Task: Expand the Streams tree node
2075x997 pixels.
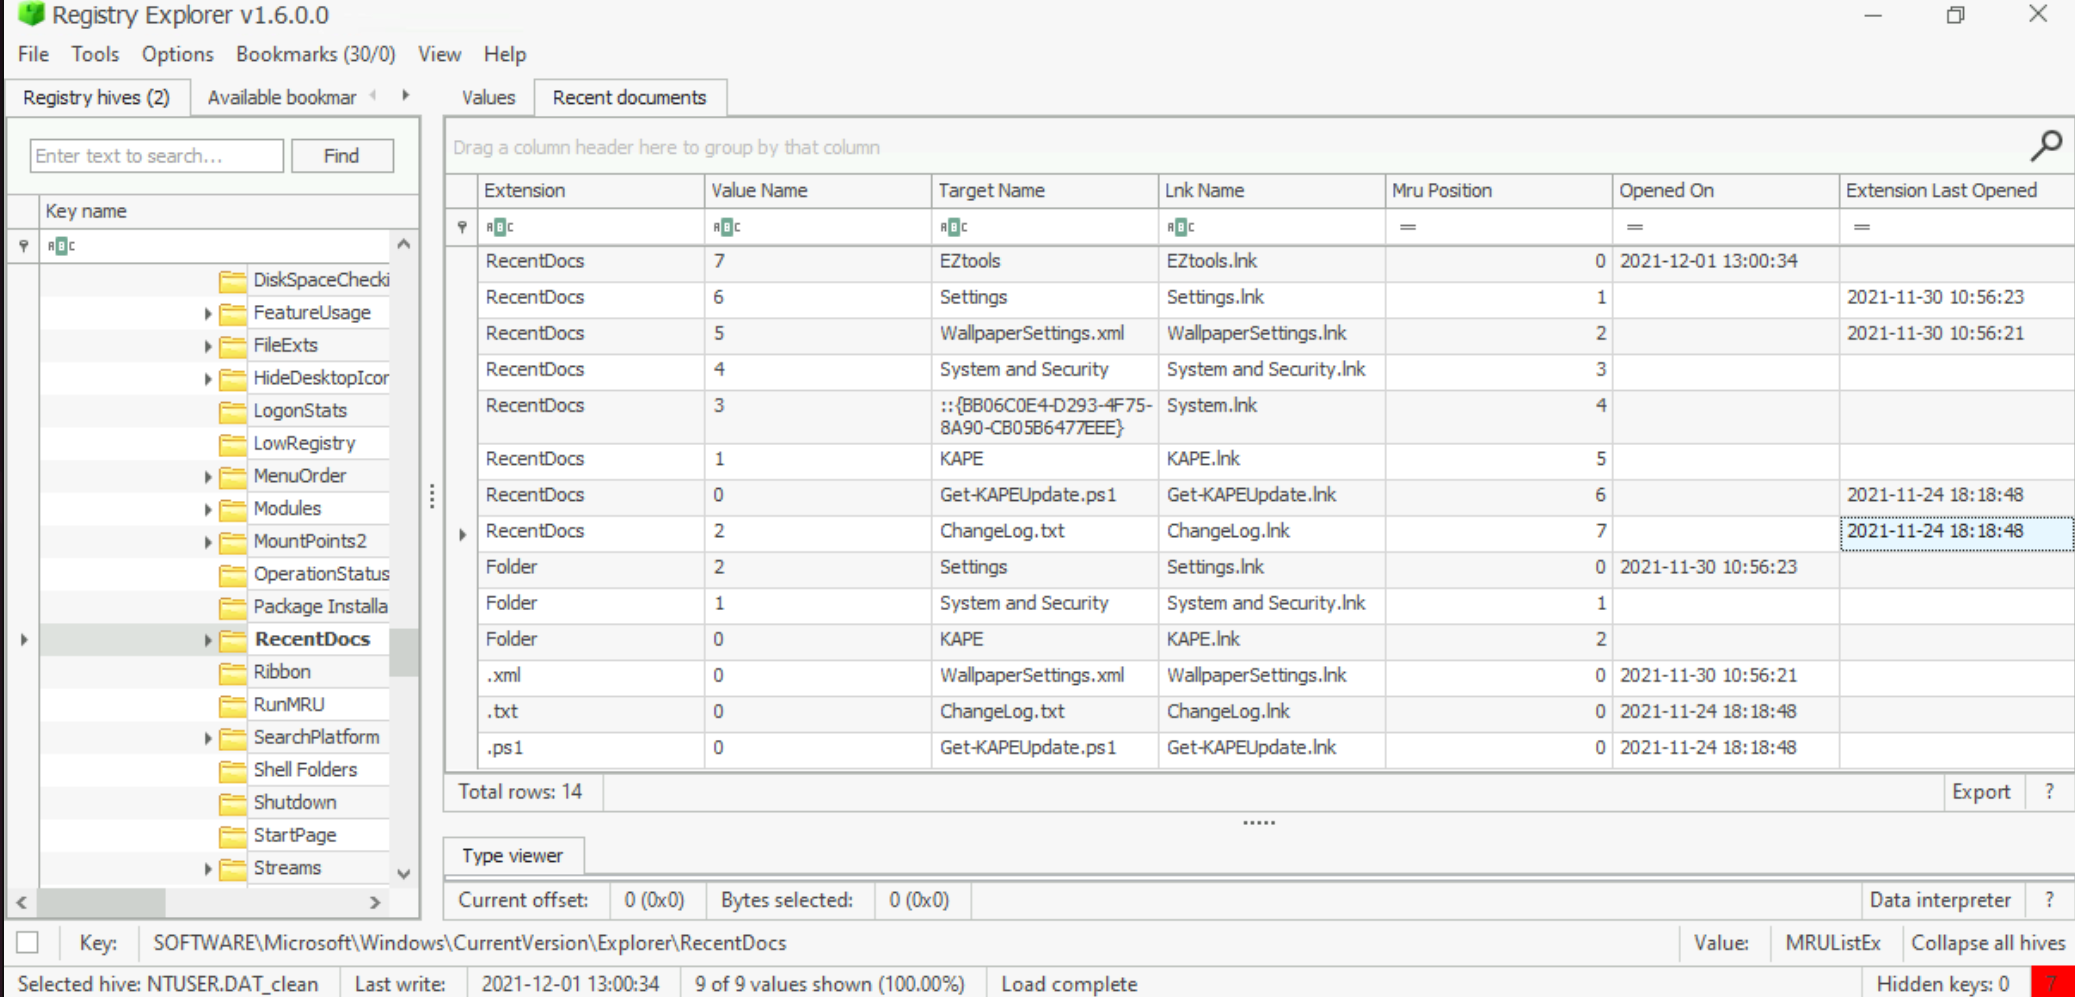Action: (208, 869)
